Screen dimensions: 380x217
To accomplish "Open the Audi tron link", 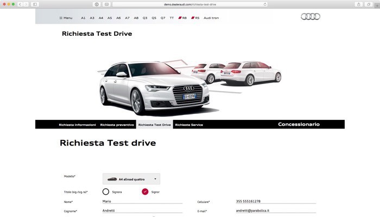I will coord(211,18).
